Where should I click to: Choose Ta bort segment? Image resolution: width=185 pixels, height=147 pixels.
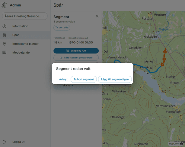pyautogui.click(x=84, y=79)
